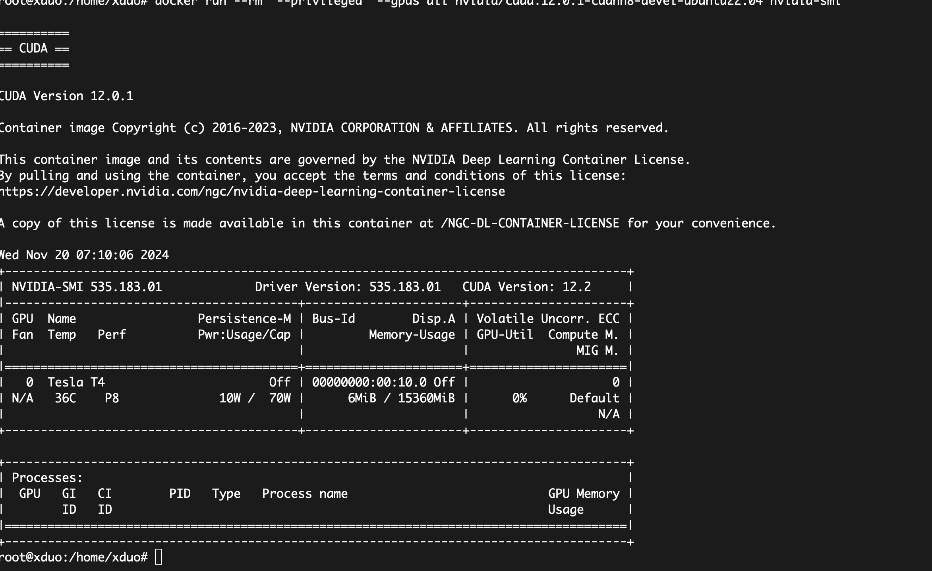Select the root@xduo prompt text
Viewport: 932px width, 571px height.
[x=73, y=556]
